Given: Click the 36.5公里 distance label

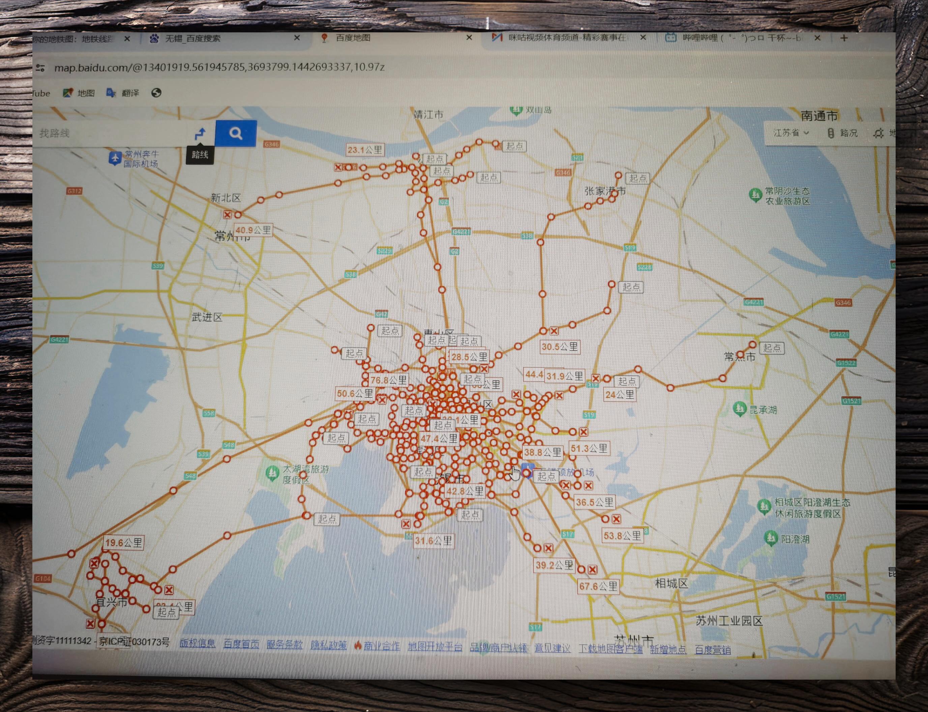Looking at the screenshot, I should click(x=594, y=502).
